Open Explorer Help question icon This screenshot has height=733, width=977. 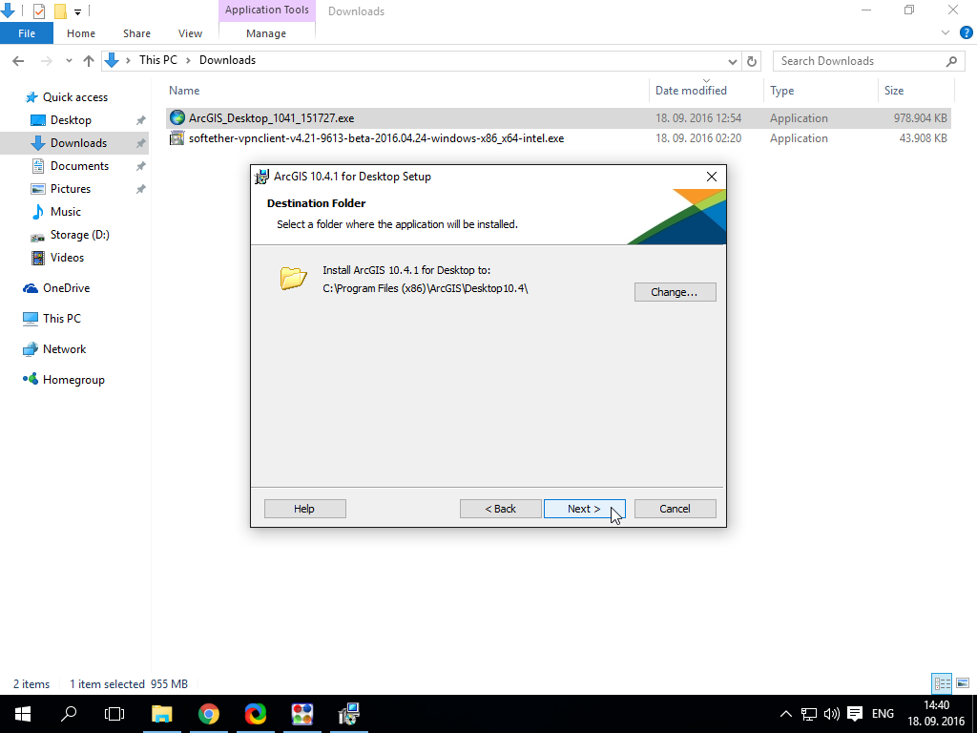(x=967, y=32)
